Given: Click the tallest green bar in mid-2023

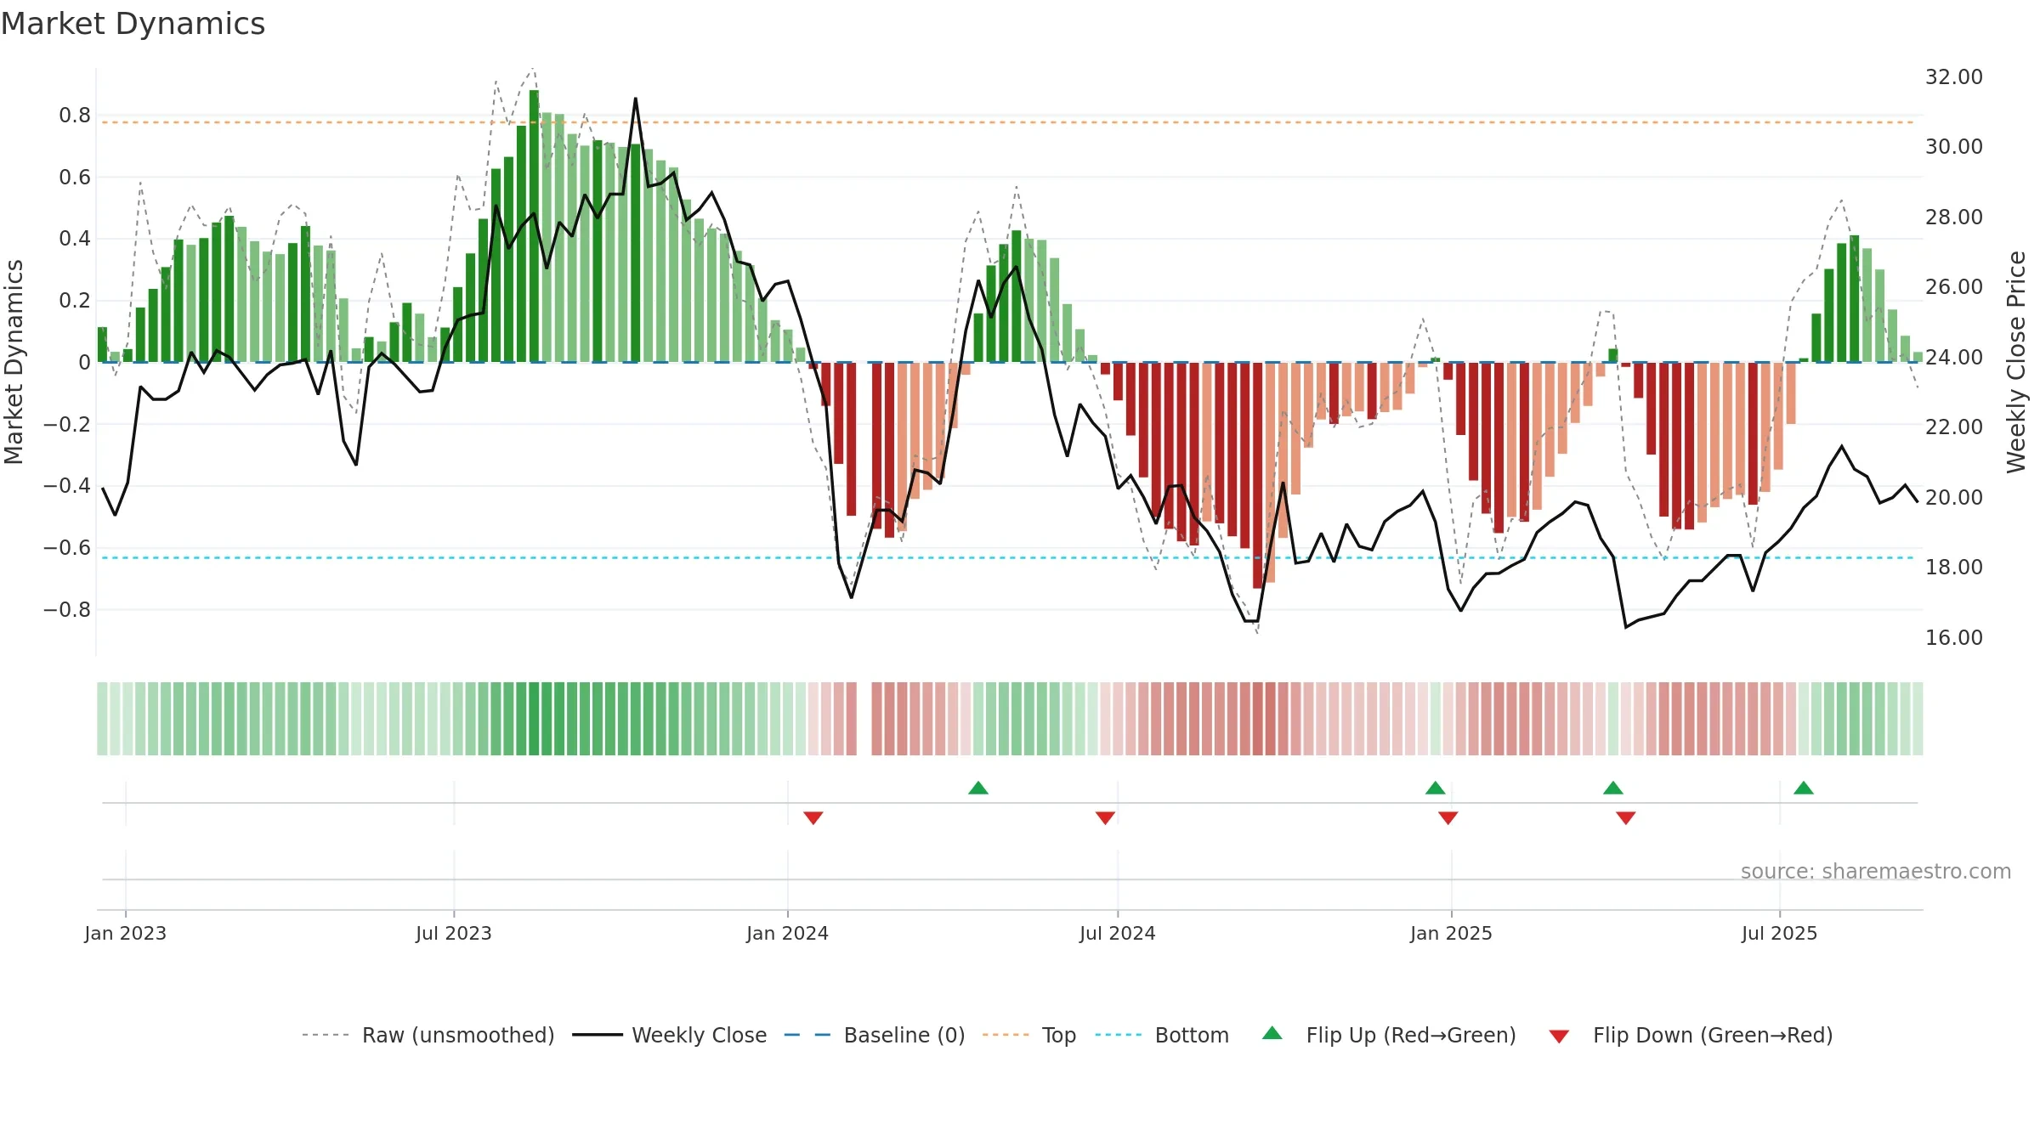Looking at the screenshot, I should tap(534, 226).
